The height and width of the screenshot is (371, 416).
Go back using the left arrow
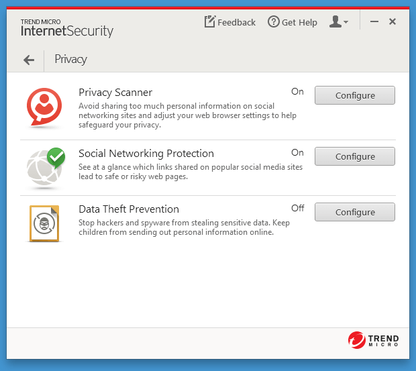pos(28,60)
